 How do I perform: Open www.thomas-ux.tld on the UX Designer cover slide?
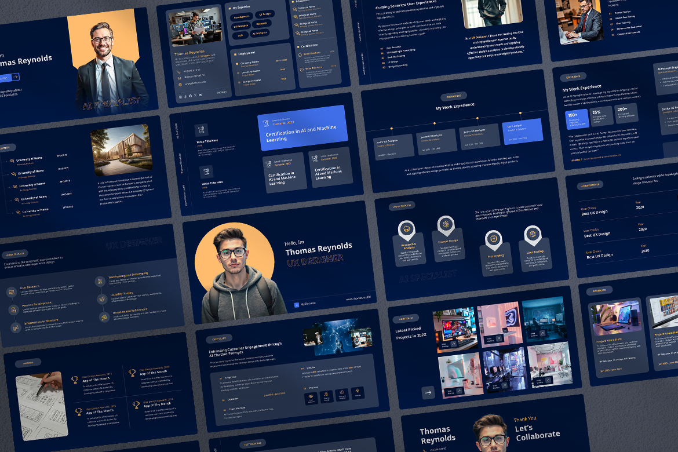pos(359,298)
